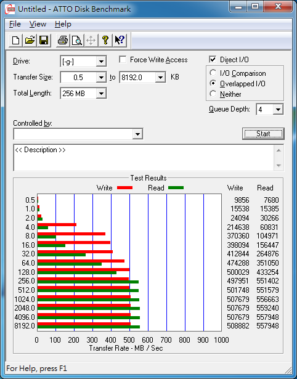Open a saved benchmark file icon
Viewport: 297px width, 379px height.
coord(30,40)
